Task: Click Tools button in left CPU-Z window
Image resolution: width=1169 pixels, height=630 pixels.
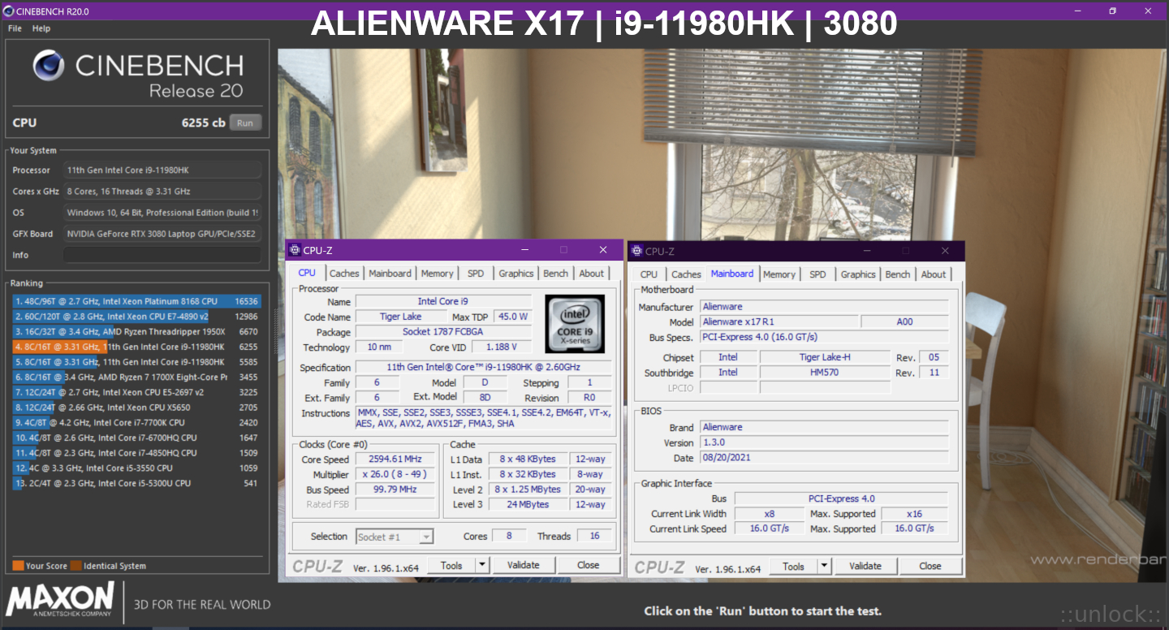Action: [451, 565]
